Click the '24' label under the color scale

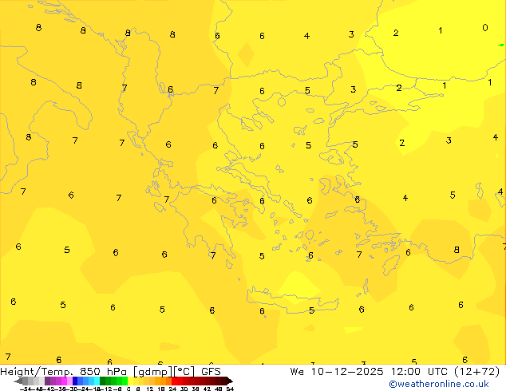click(172, 389)
